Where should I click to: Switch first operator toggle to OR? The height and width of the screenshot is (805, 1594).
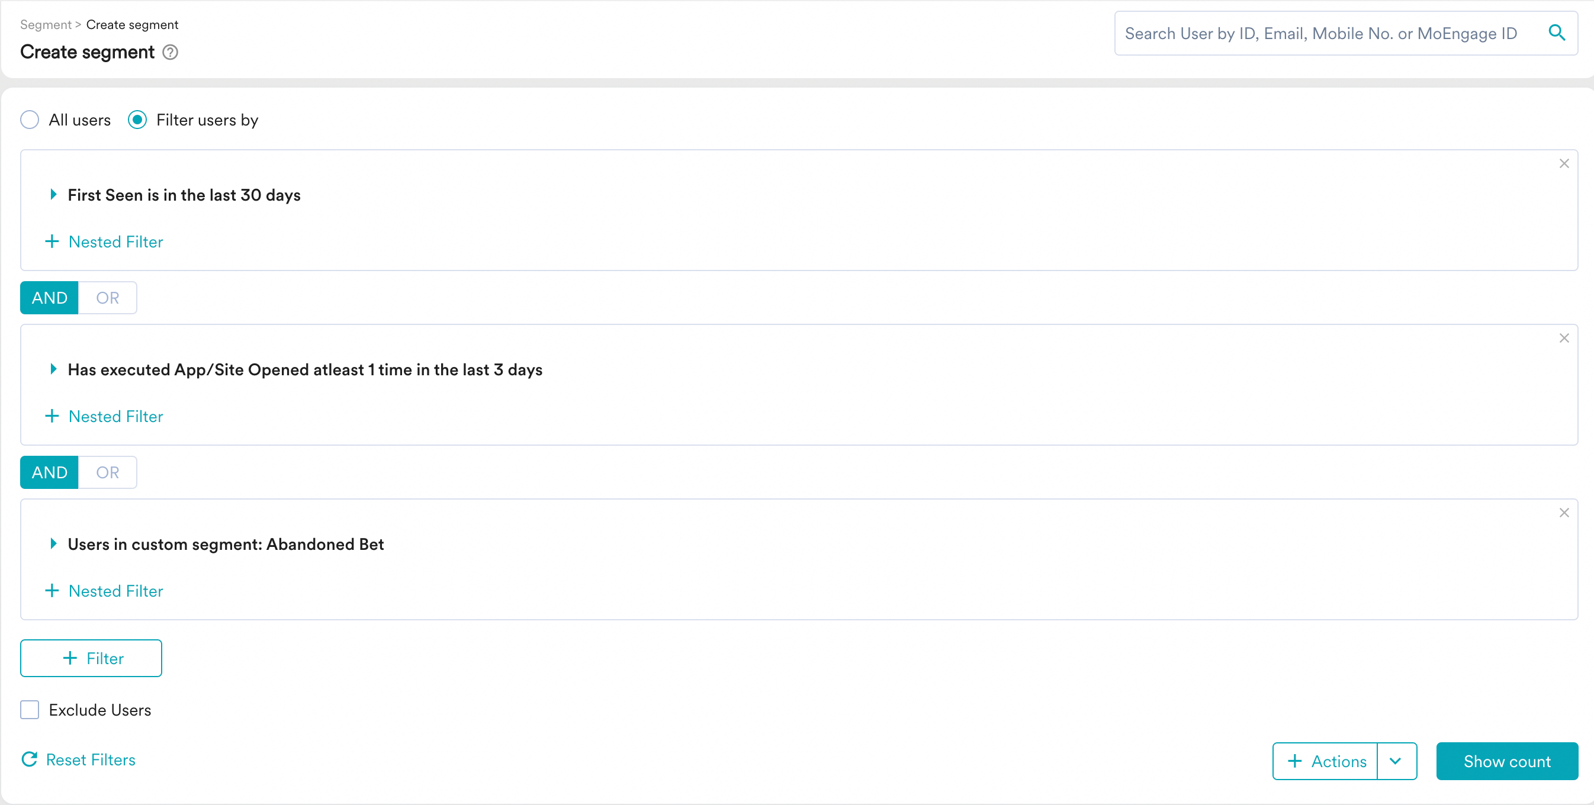107,298
